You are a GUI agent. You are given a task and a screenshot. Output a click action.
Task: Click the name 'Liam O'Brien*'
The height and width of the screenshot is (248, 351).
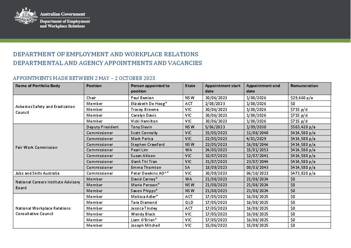point(144,220)
